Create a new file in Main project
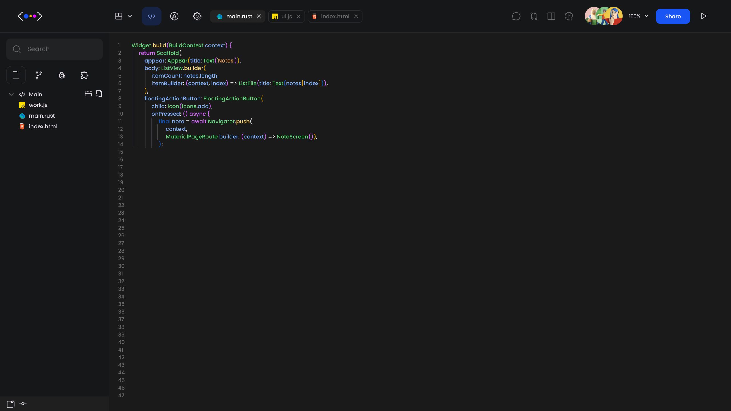Viewport: 731px width, 411px height. [x=99, y=94]
